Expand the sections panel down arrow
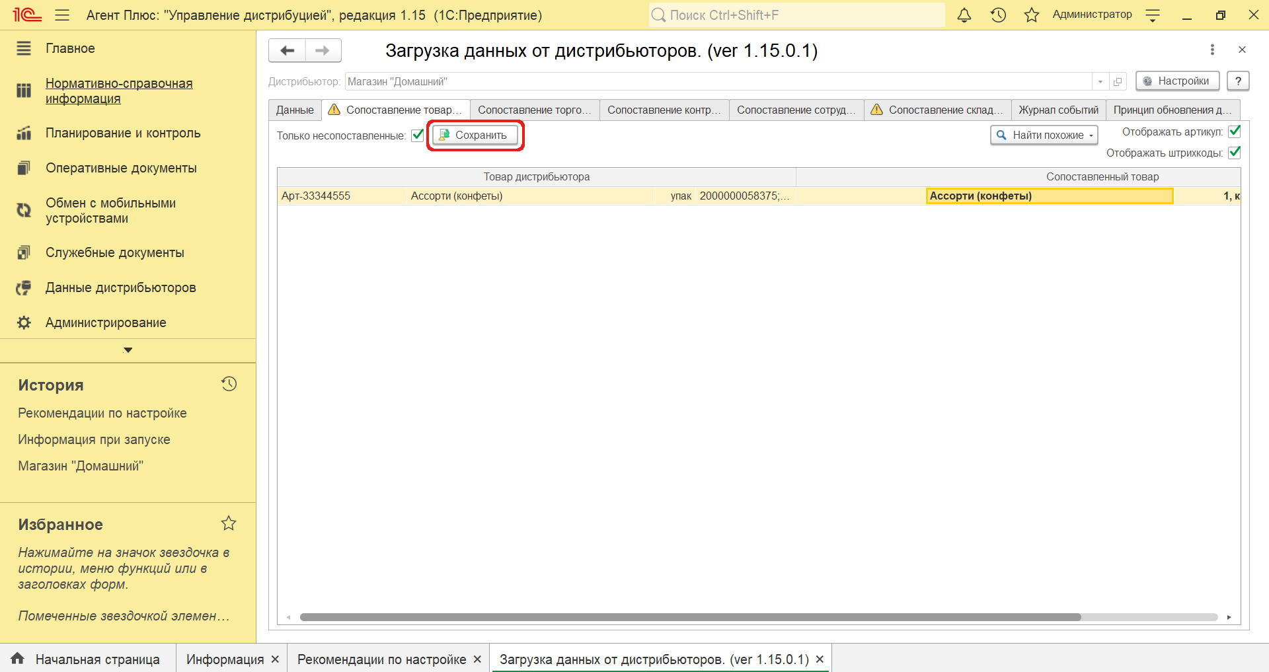Viewport: 1269px width, 672px height. [x=128, y=350]
